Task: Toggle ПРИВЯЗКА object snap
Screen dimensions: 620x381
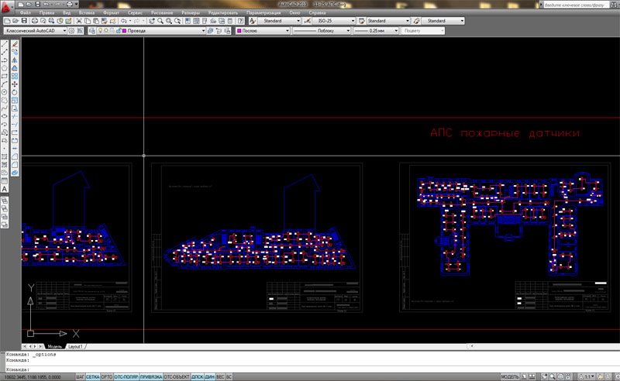Action: (150, 377)
